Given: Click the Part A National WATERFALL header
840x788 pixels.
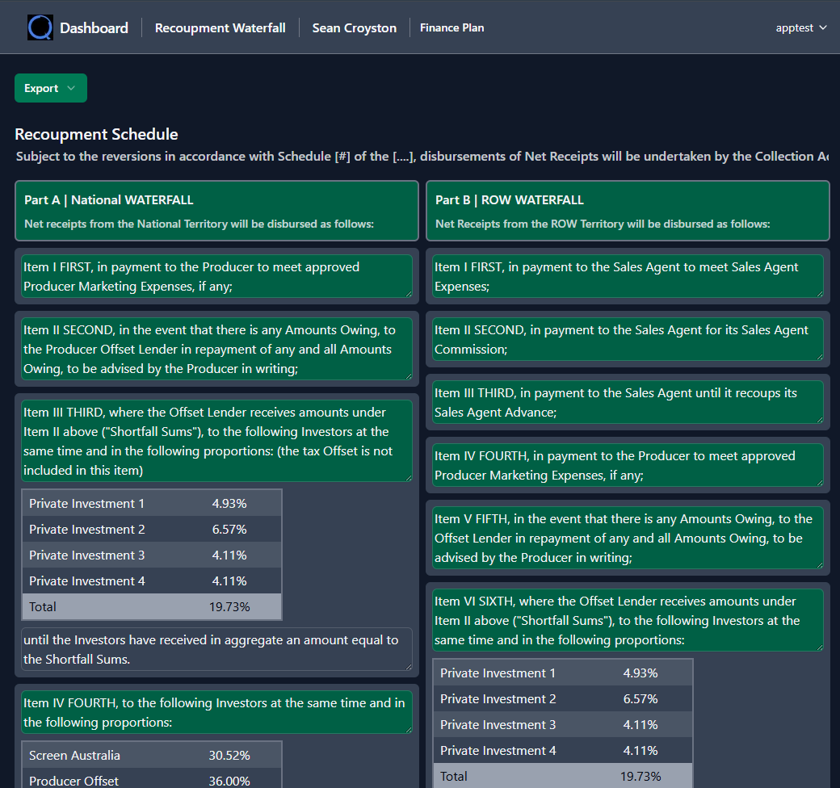Looking at the screenshot, I should click(216, 211).
